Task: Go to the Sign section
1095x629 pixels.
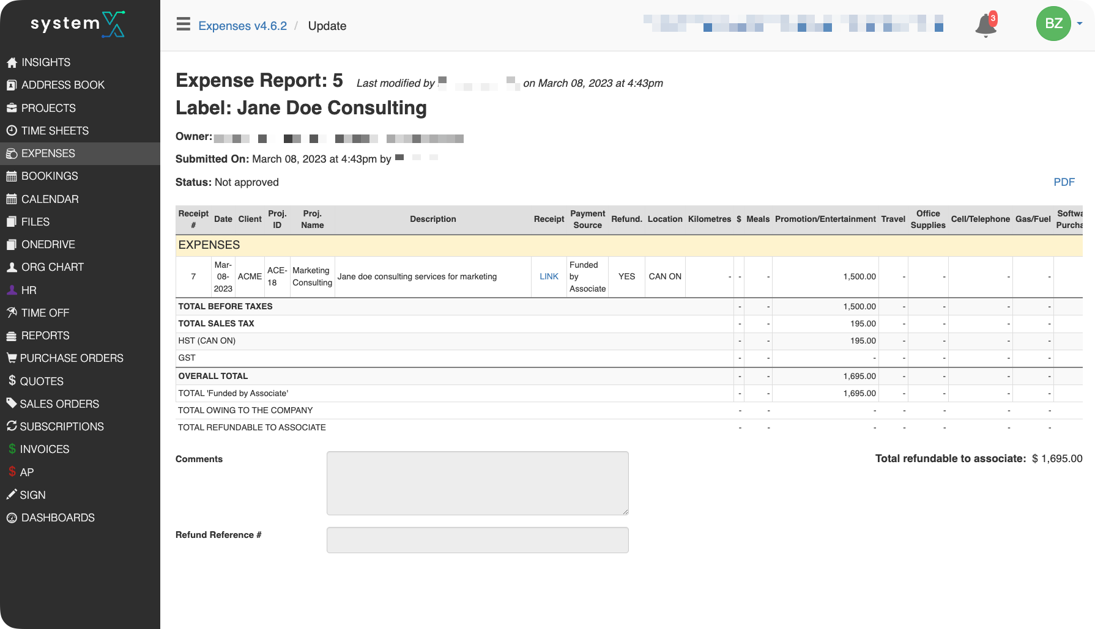Action: [x=33, y=495]
